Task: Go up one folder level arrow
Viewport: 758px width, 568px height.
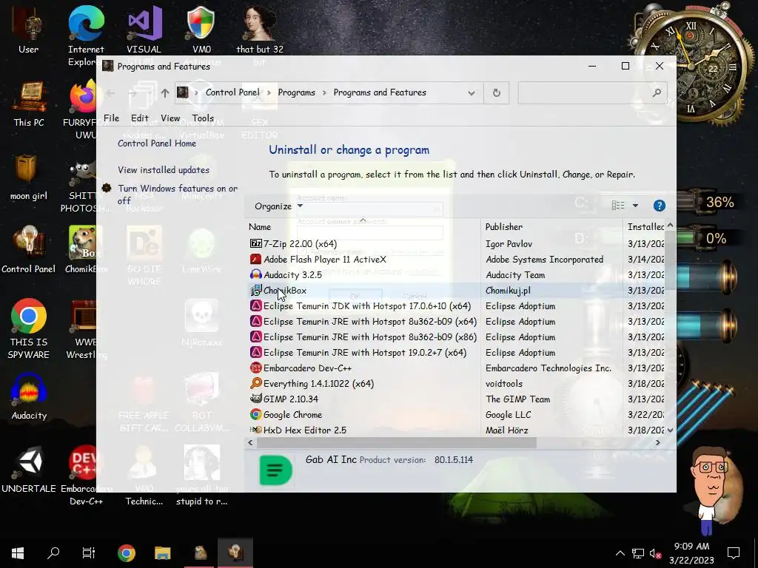Action: point(165,92)
